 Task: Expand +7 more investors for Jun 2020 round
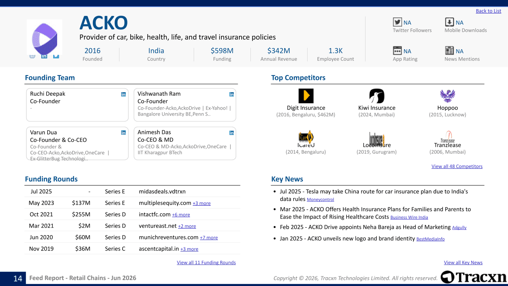point(209,238)
